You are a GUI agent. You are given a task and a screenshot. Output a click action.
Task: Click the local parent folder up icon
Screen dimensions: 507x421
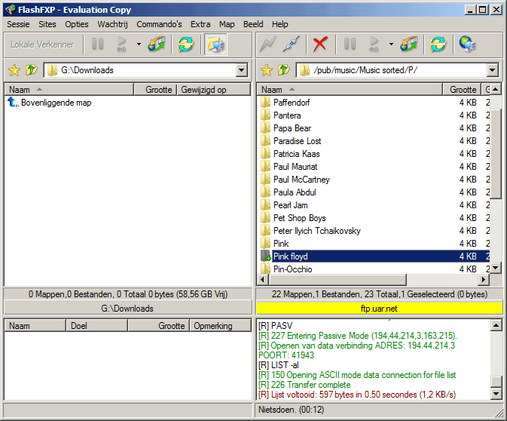[32, 70]
